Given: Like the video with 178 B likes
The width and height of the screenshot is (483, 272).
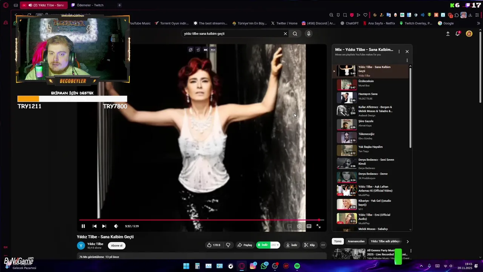Looking at the screenshot, I should click(x=214, y=245).
